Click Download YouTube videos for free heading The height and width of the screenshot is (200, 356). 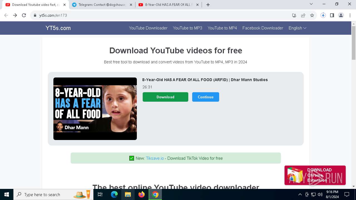(176, 51)
